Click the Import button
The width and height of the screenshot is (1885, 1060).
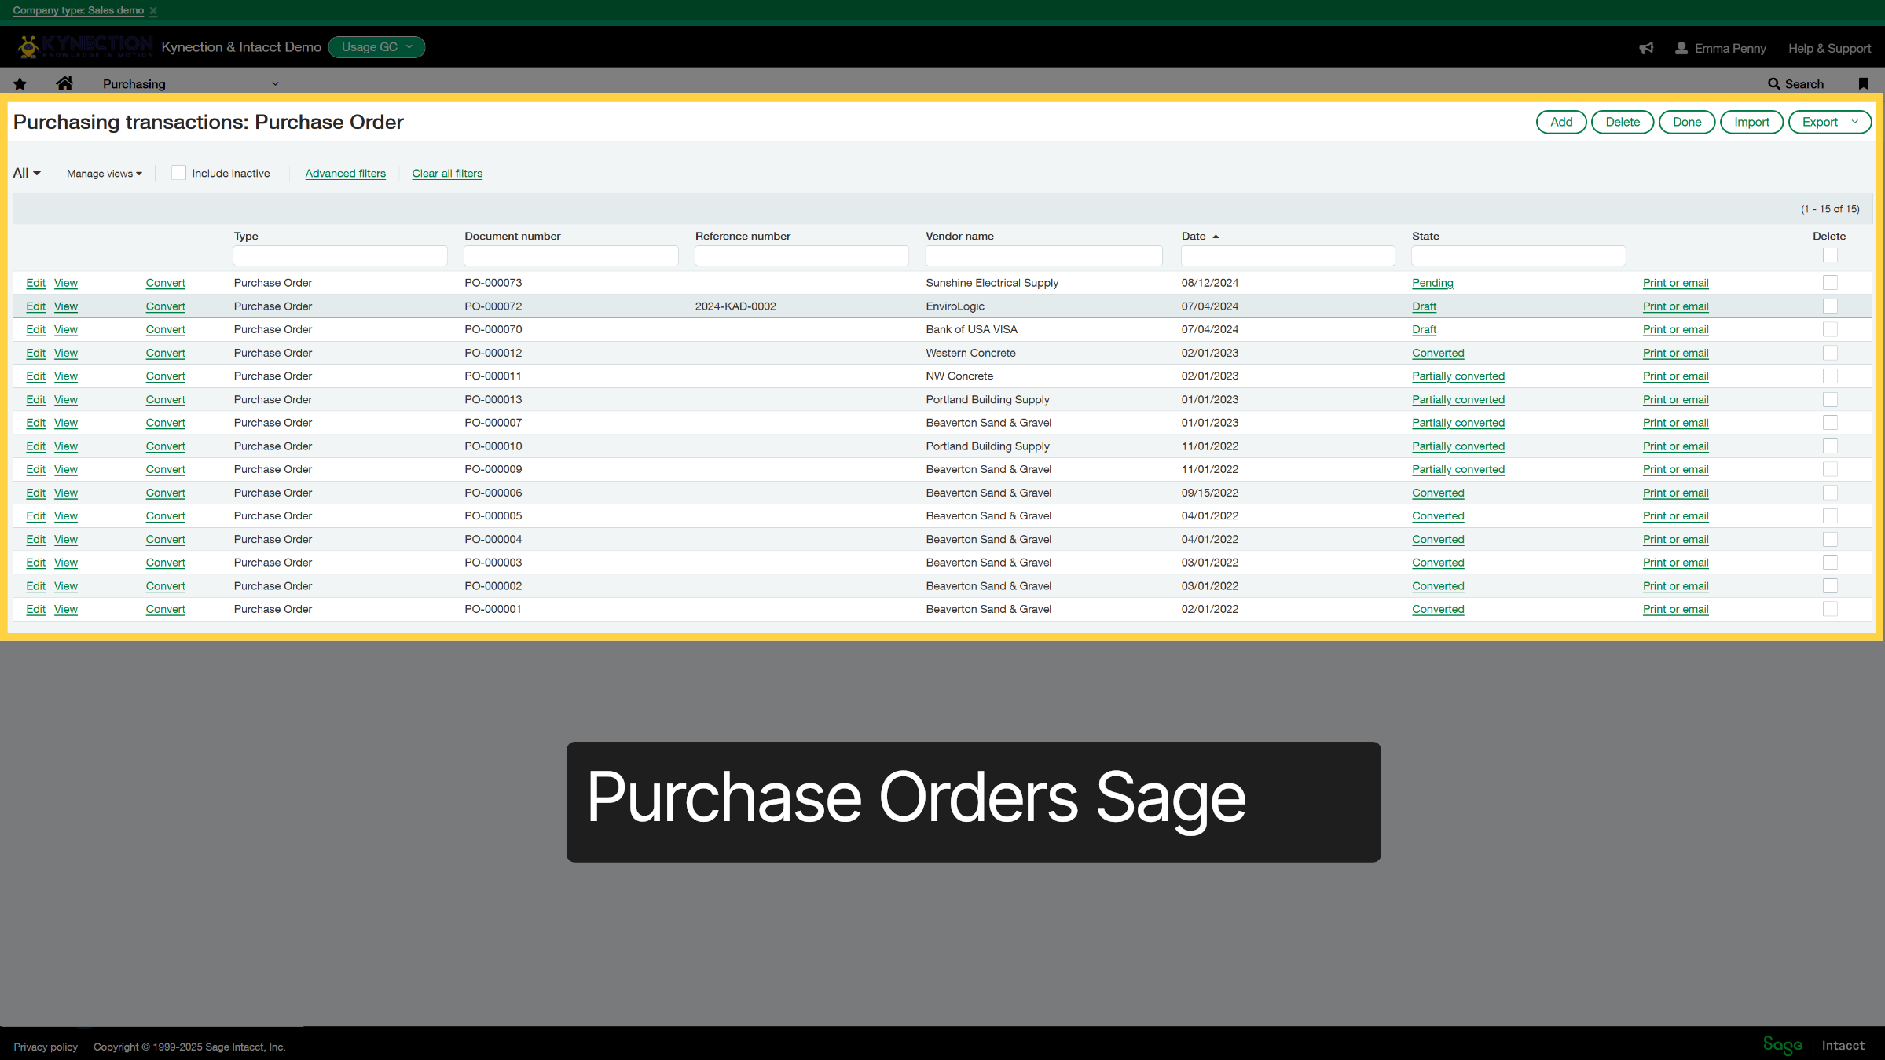1751,122
